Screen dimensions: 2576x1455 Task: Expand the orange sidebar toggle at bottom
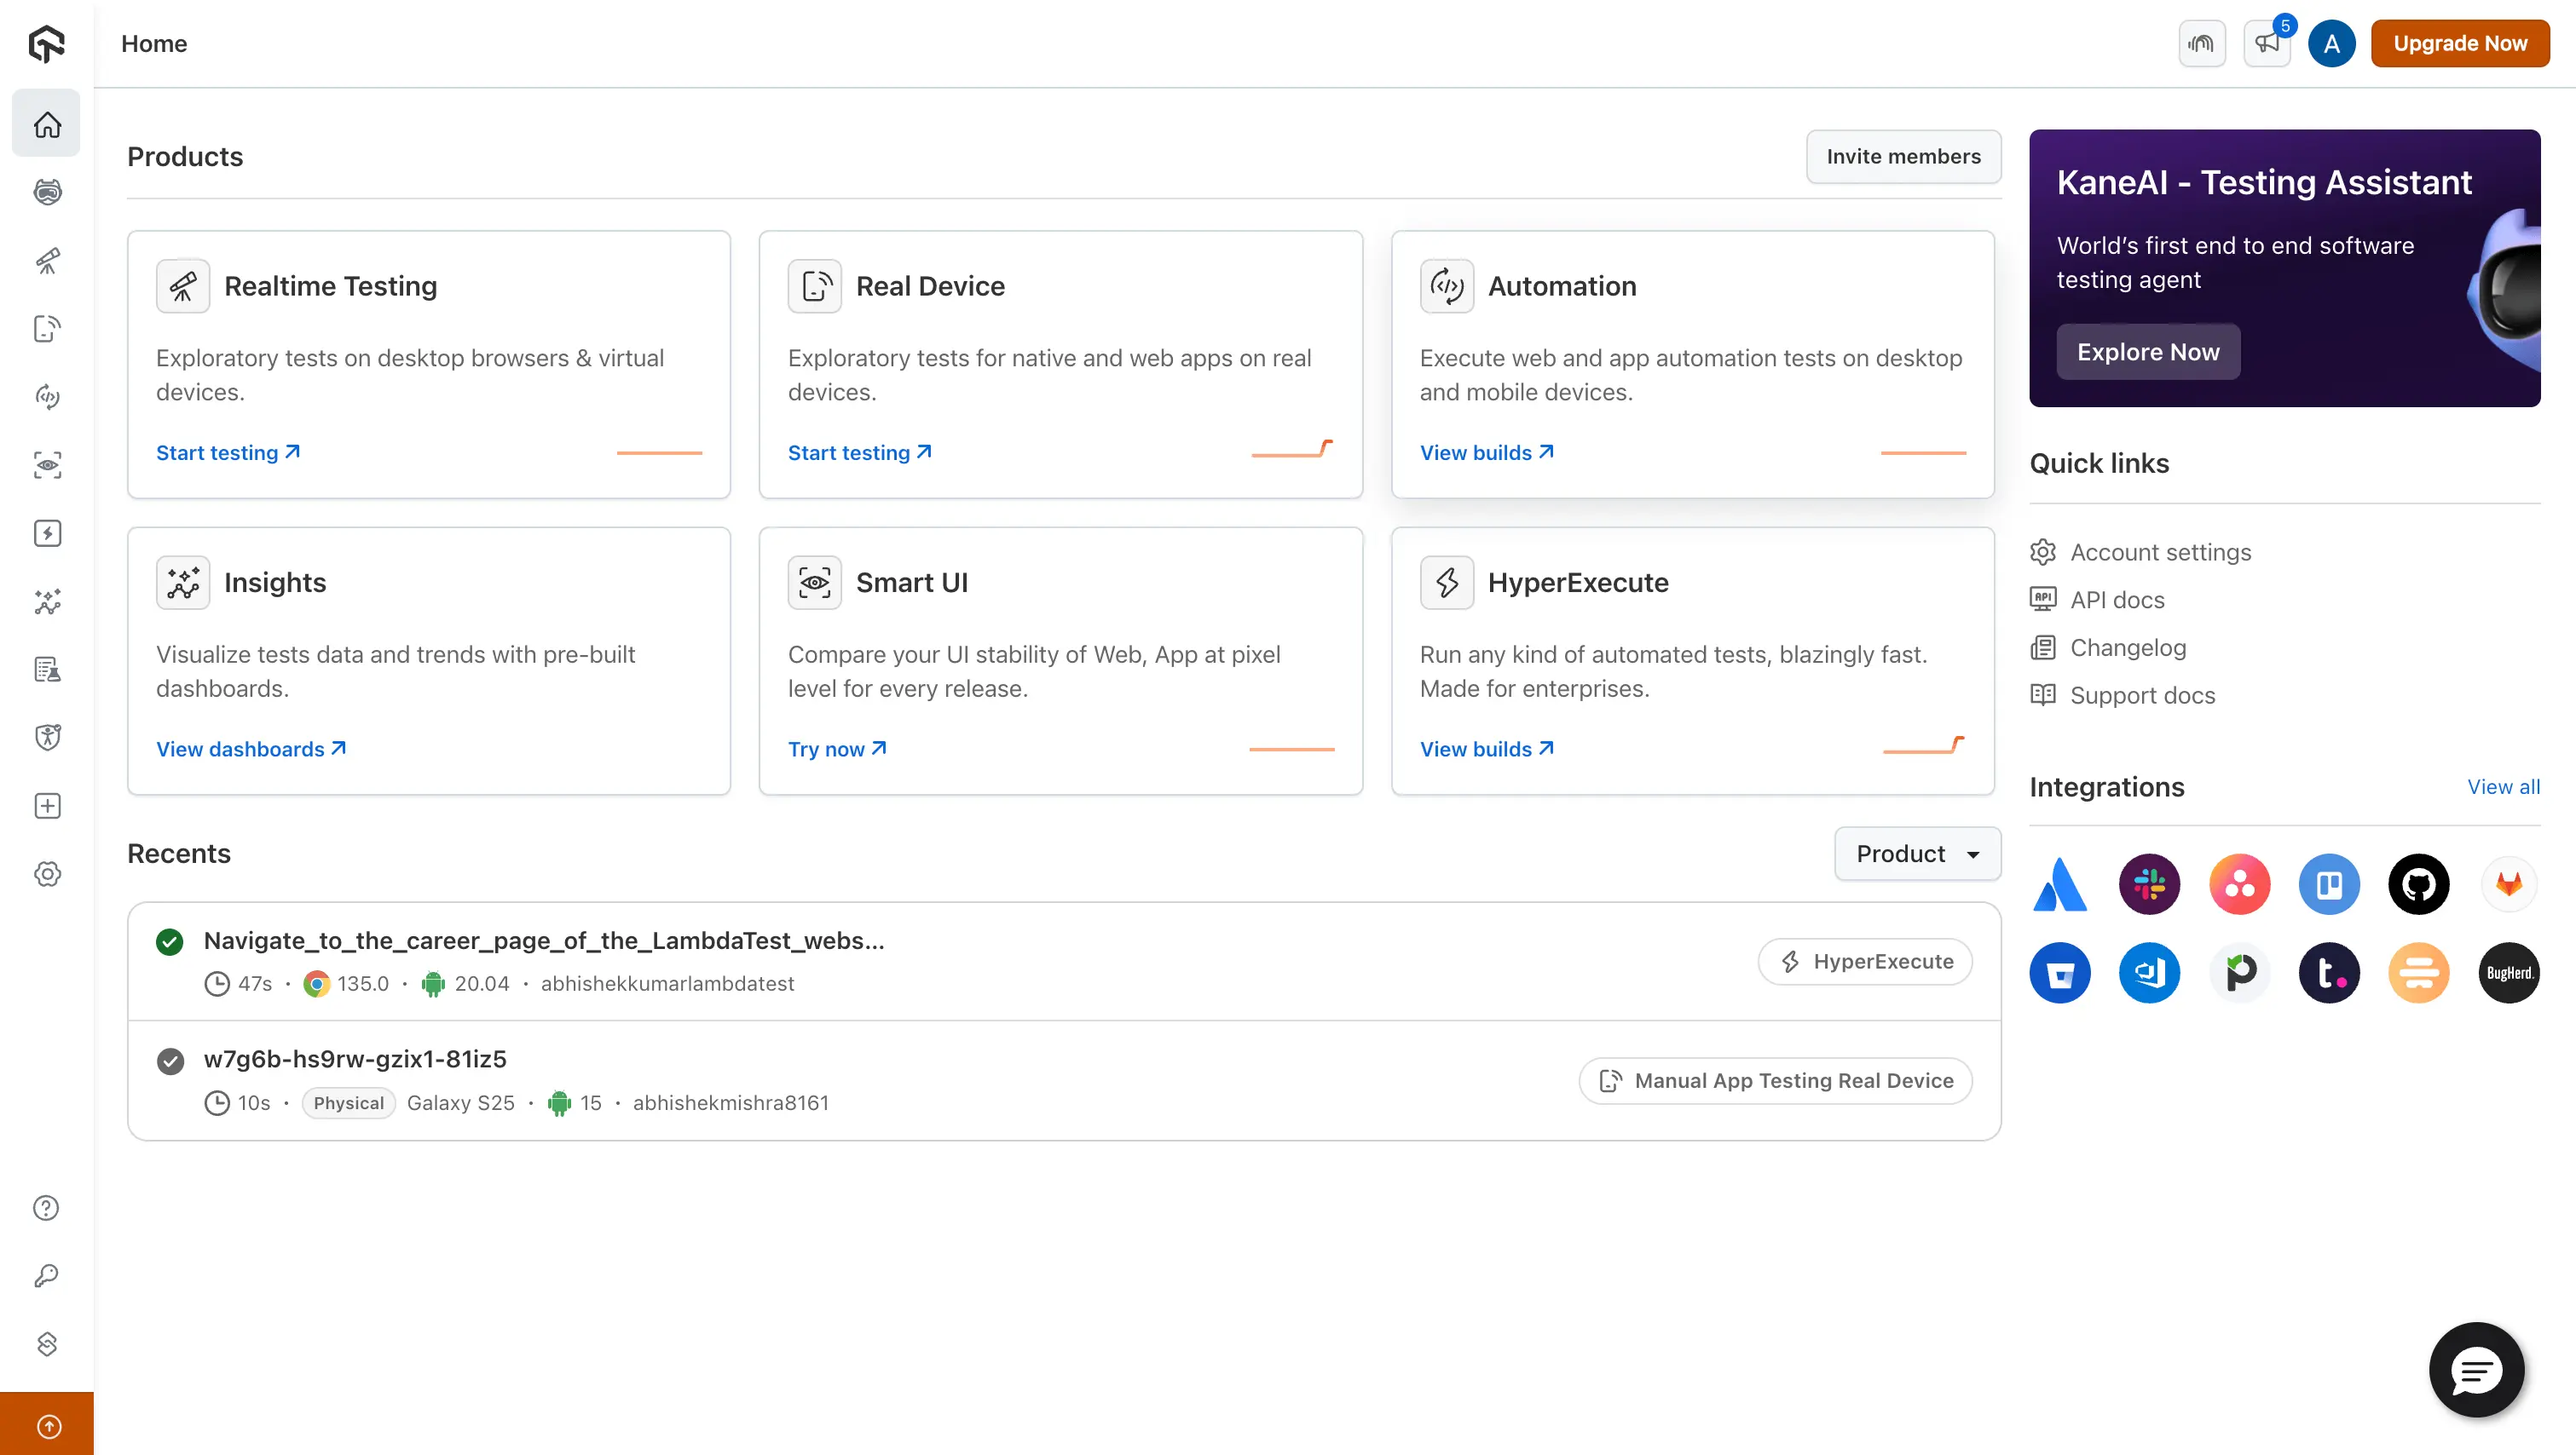[47, 1426]
